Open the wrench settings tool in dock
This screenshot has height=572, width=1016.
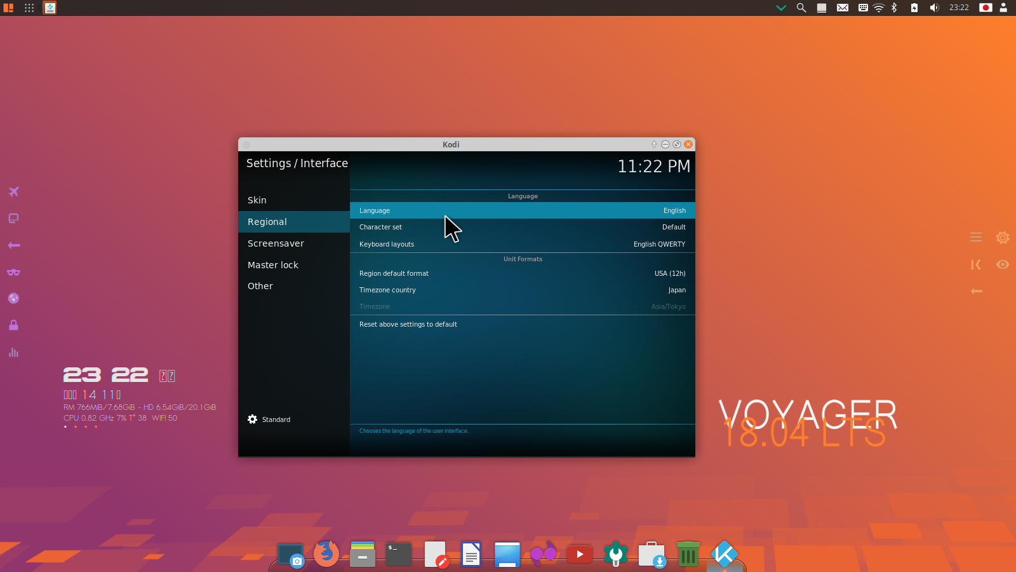[615, 554]
